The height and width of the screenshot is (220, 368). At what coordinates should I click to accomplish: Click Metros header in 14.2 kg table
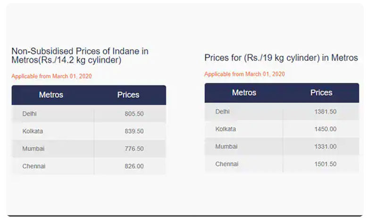click(x=51, y=94)
